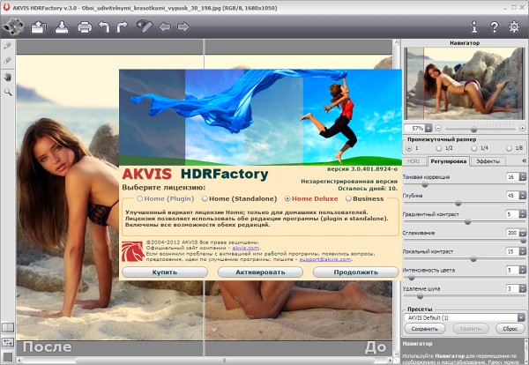Select the eraser tool in the left toolbar
Image resolution: width=529 pixels, height=365 pixels.
point(7,61)
